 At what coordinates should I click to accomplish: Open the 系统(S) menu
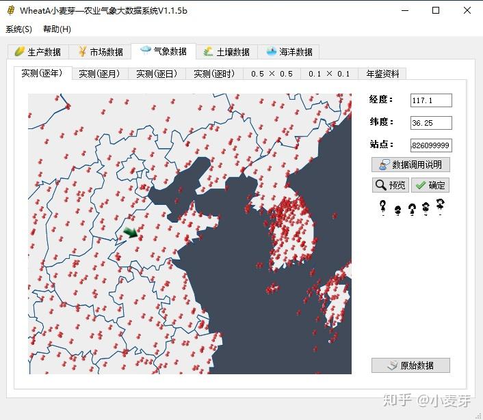18,29
